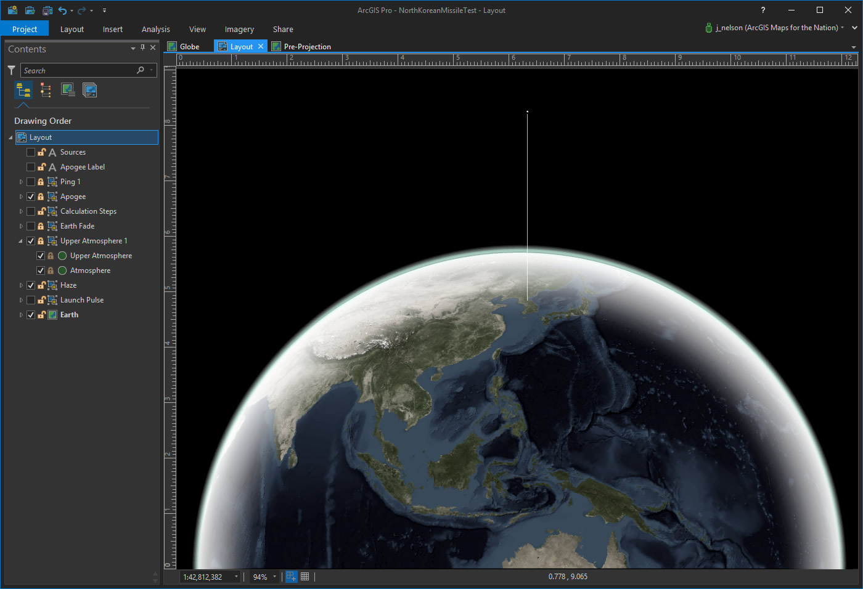Collapse the Upper Atmosphere 1 group
The width and height of the screenshot is (863, 589).
[21, 241]
